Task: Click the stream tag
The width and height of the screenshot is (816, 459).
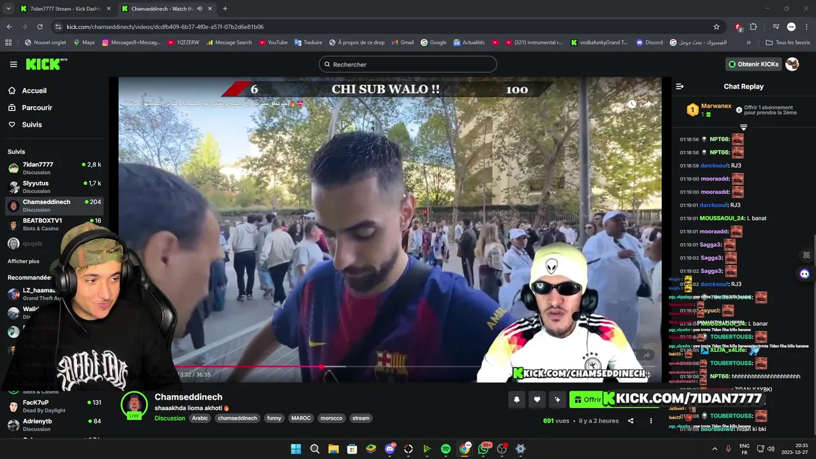Action: click(x=361, y=418)
